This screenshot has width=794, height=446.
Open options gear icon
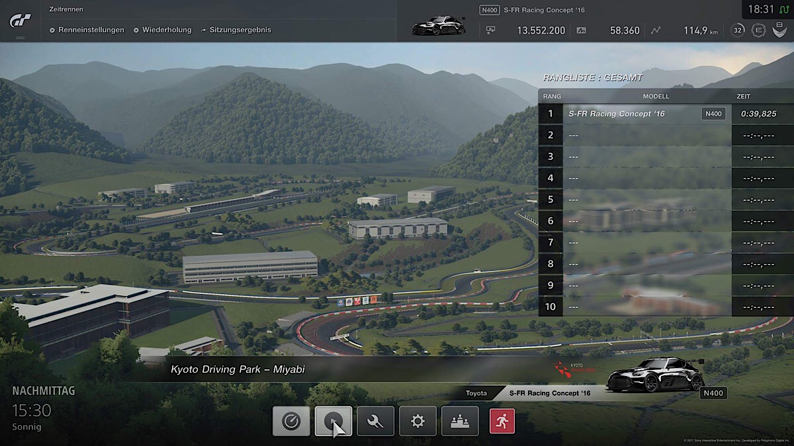coord(418,421)
